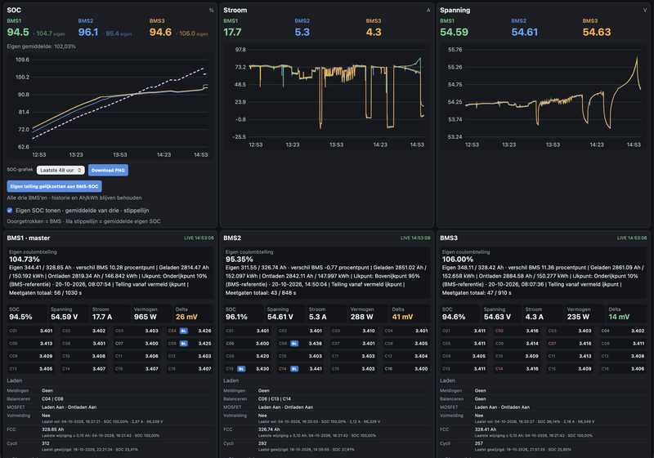Click BMS2 Balanceren value 'C06 | C13 | C14'
The image size is (654, 458).
pos(275,399)
